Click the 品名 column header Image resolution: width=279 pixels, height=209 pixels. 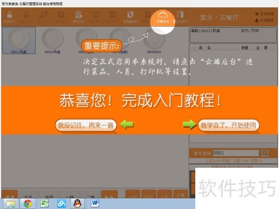[205, 47]
